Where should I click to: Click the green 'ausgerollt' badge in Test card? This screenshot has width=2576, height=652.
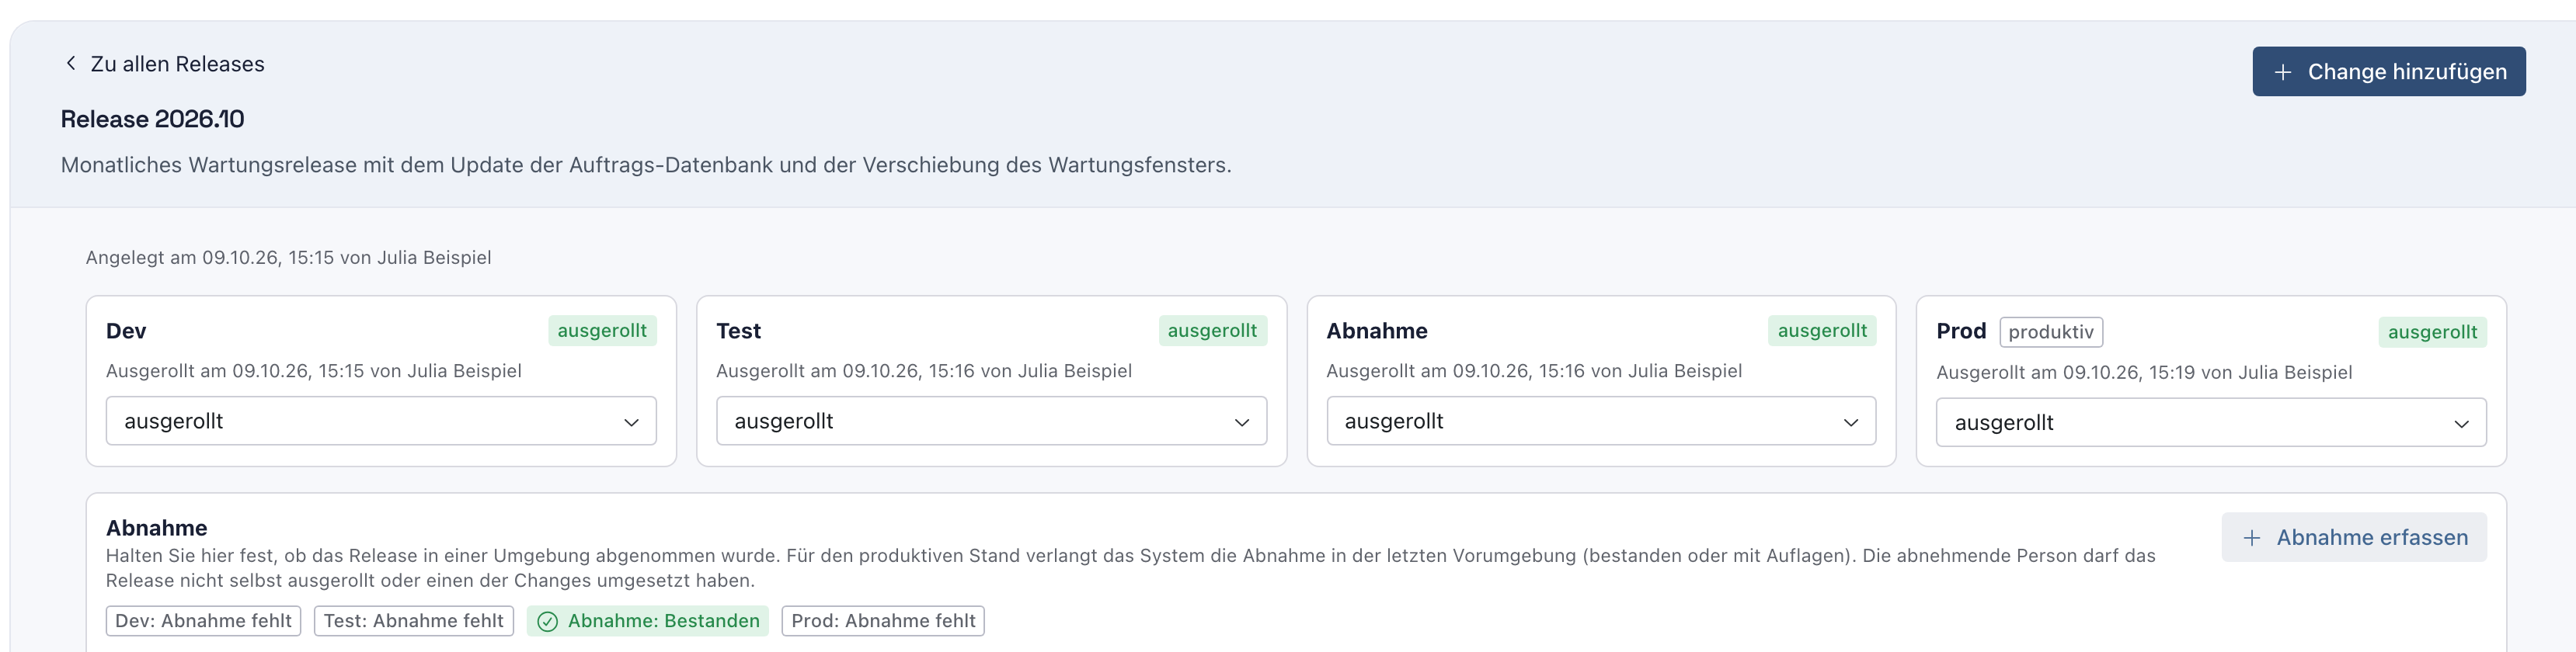(1212, 331)
